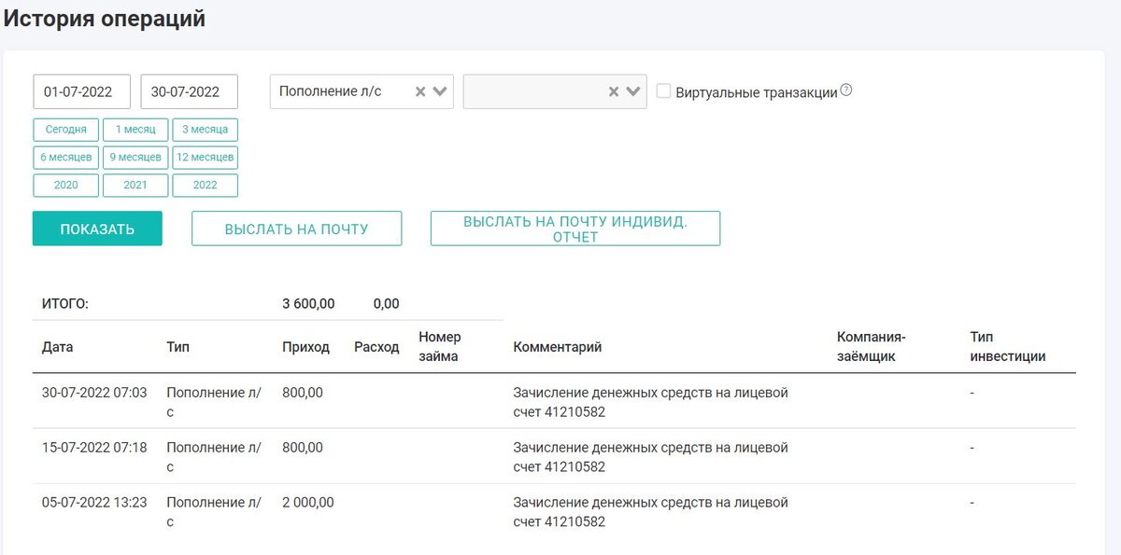This screenshot has height=555, width=1121.
Task: Click the comment in the 05-07-2022 row
Action: coord(650,512)
